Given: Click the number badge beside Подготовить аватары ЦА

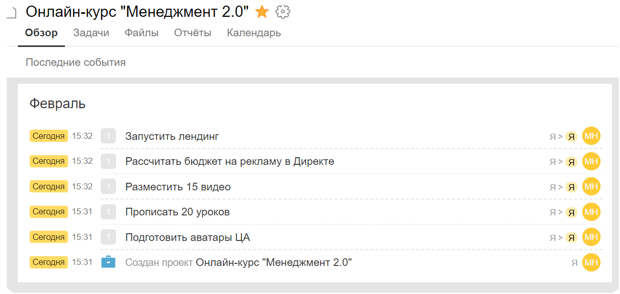Looking at the screenshot, I should click(108, 237).
